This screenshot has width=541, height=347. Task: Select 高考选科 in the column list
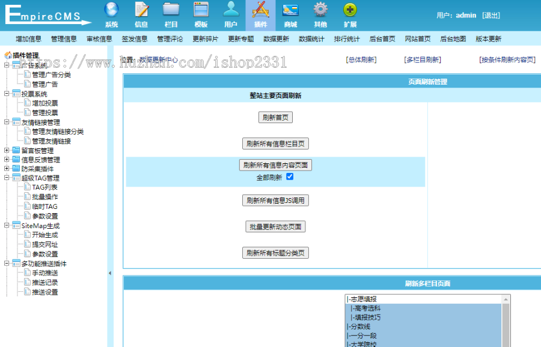coord(423,308)
